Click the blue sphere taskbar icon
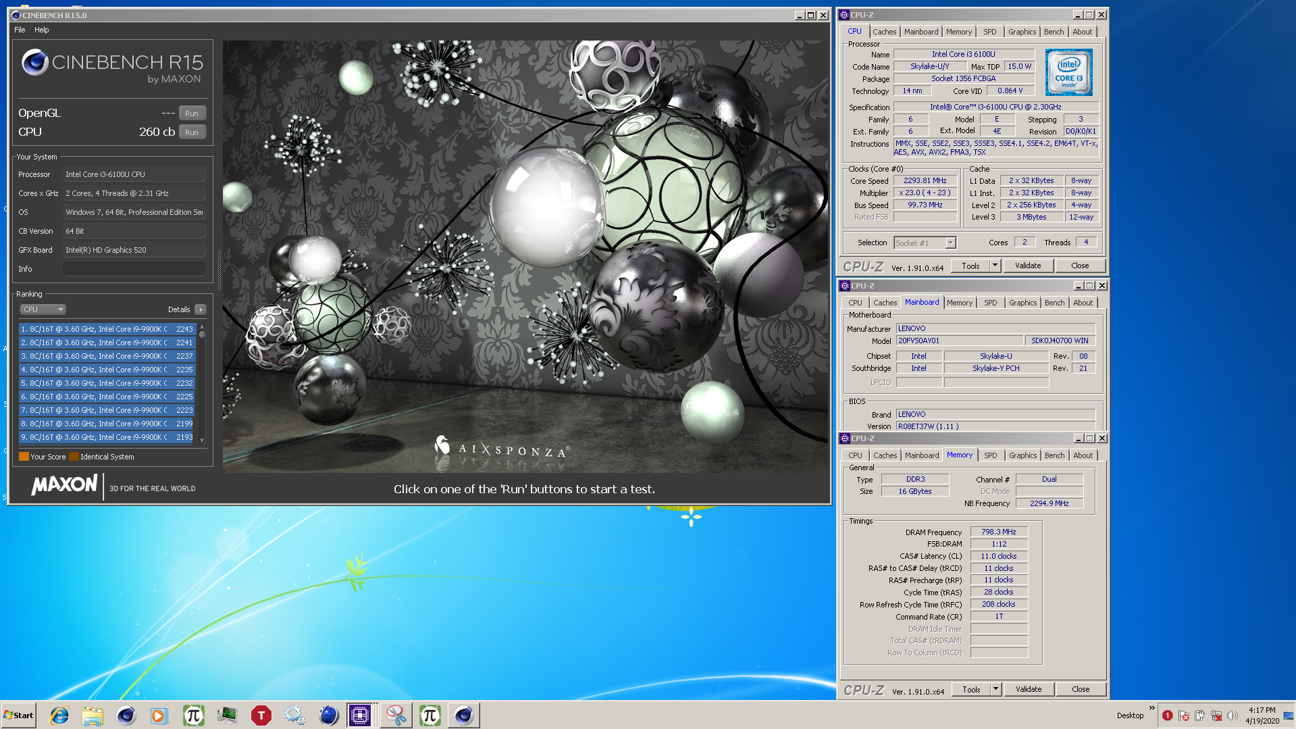 [328, 715]
